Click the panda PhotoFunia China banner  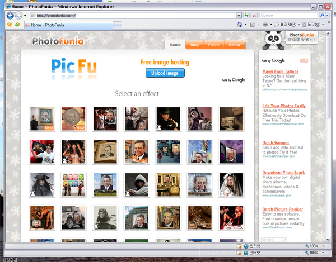[290, 40]
